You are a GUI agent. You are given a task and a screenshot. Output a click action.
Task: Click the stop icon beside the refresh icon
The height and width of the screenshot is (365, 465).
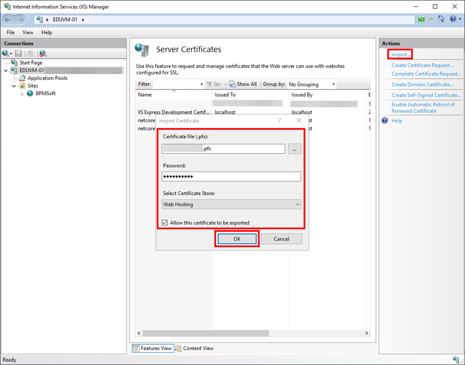click(431, 19)
